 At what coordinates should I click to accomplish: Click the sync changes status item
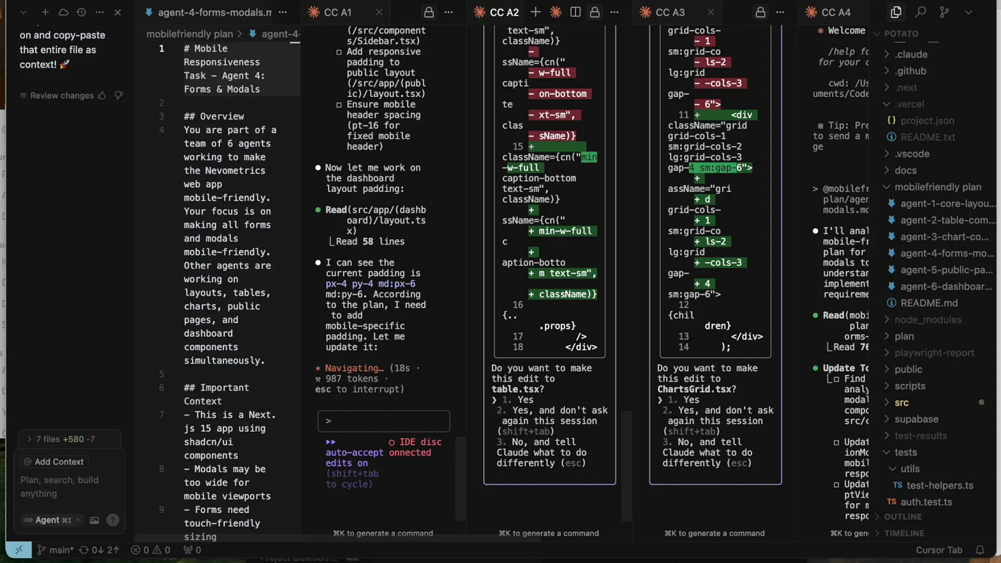[100, 550]
